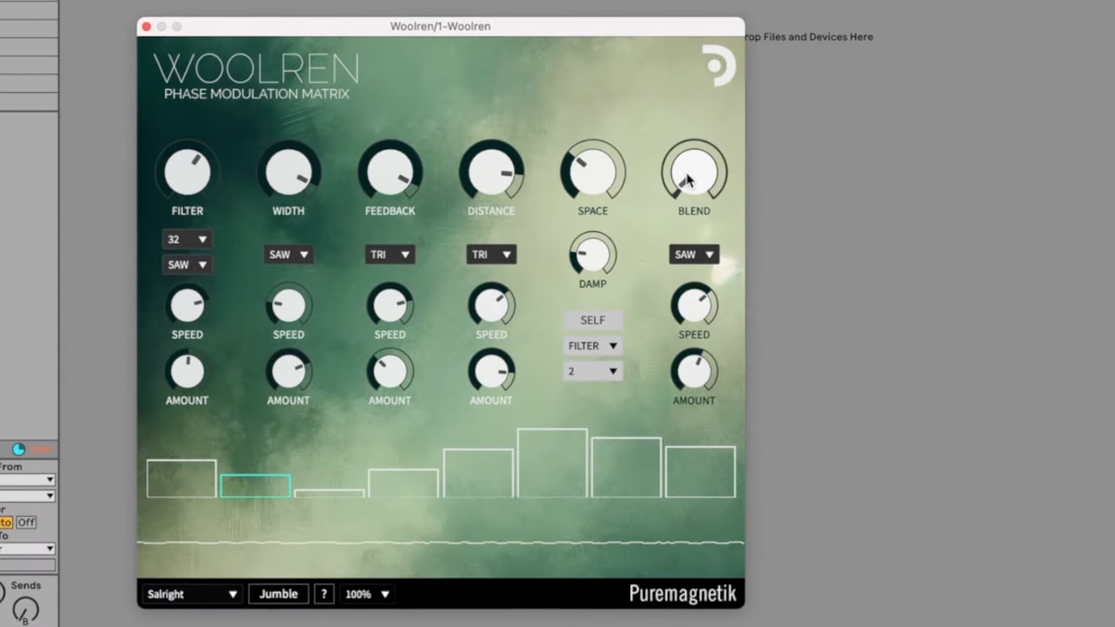Adjust the DAMP knob

(x=592, y=254)
